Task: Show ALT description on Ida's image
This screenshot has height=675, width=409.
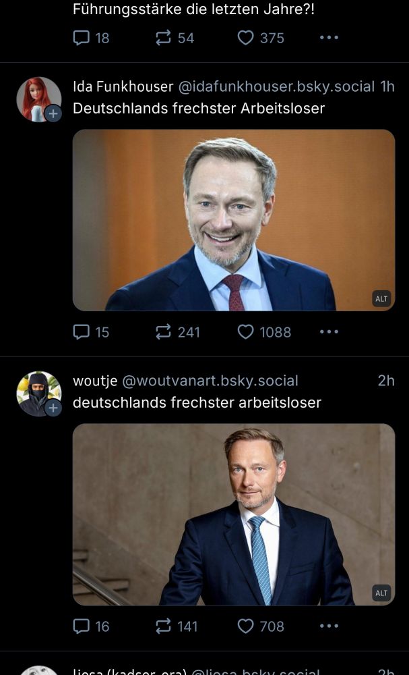Action: tap(381, 298)
